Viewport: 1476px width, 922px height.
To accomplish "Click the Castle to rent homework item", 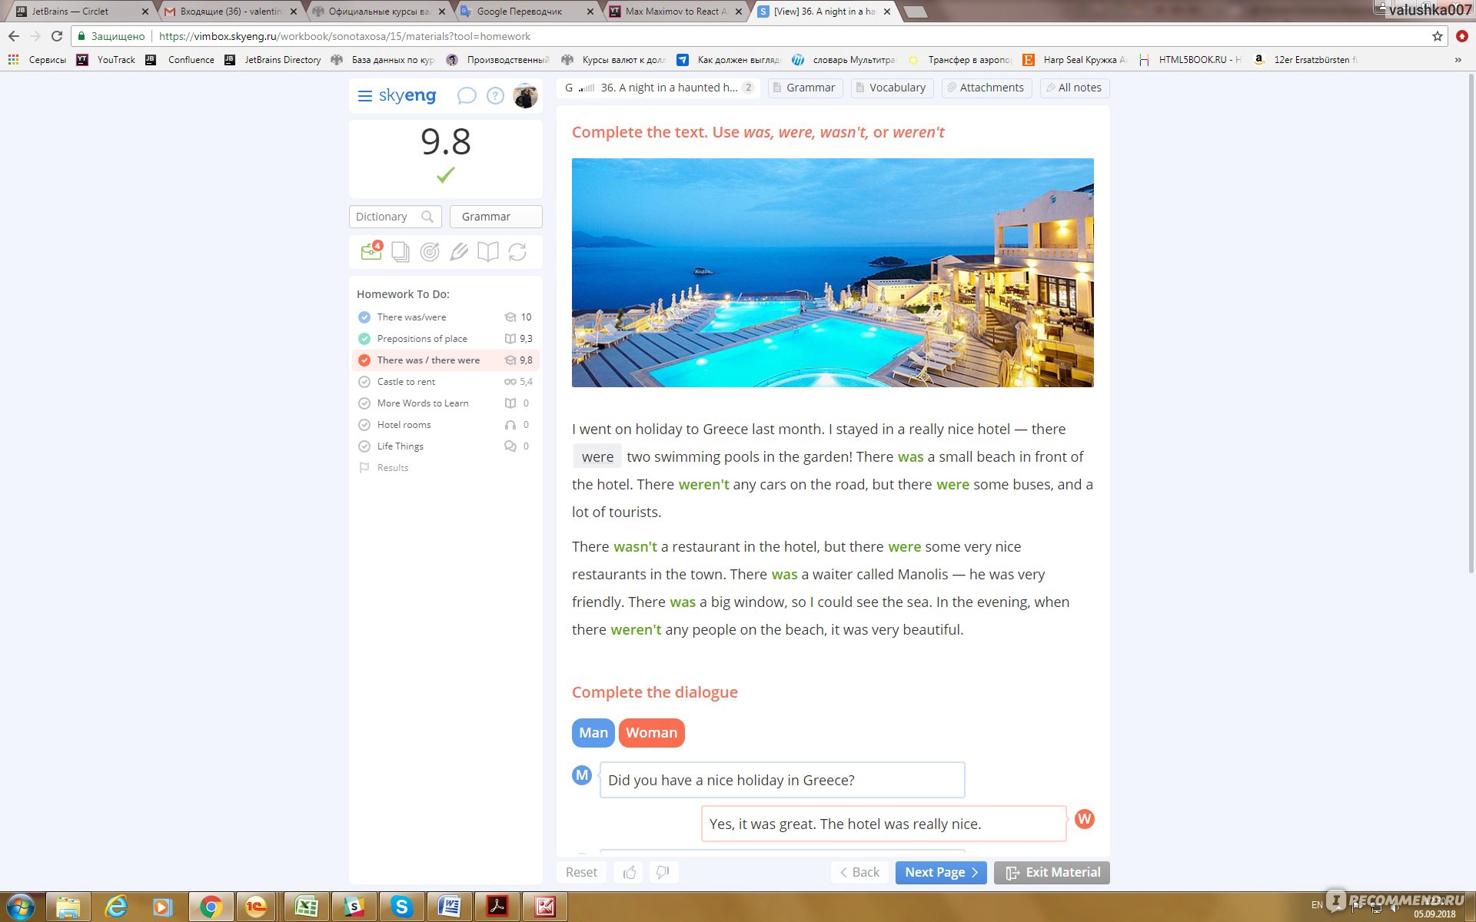I will (x=407, y=381).
